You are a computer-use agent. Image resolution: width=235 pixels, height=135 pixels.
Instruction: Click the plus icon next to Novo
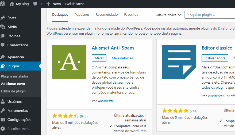pyautogui.click(x=48, y=4)
